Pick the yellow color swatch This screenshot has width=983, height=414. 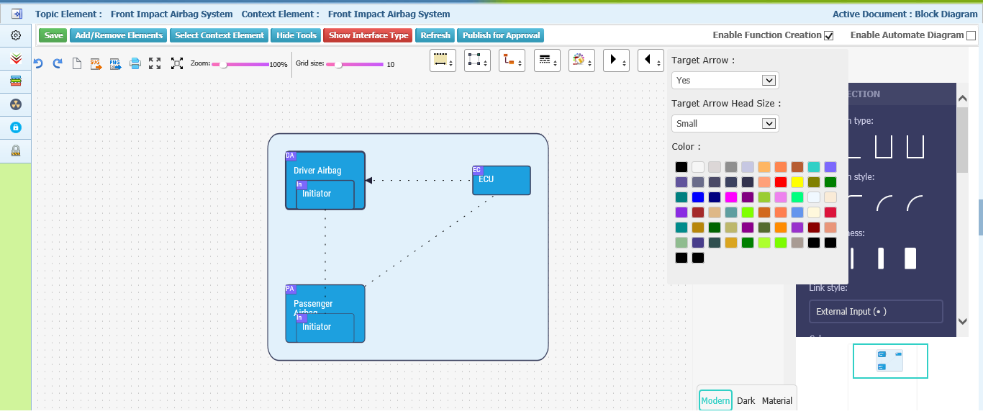[x=797, y=182]
